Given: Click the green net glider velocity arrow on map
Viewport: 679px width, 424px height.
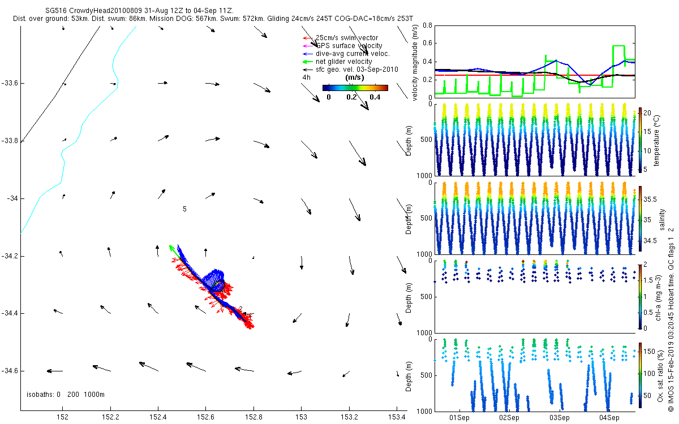Looking at the screenshot, I should [174, 251].
